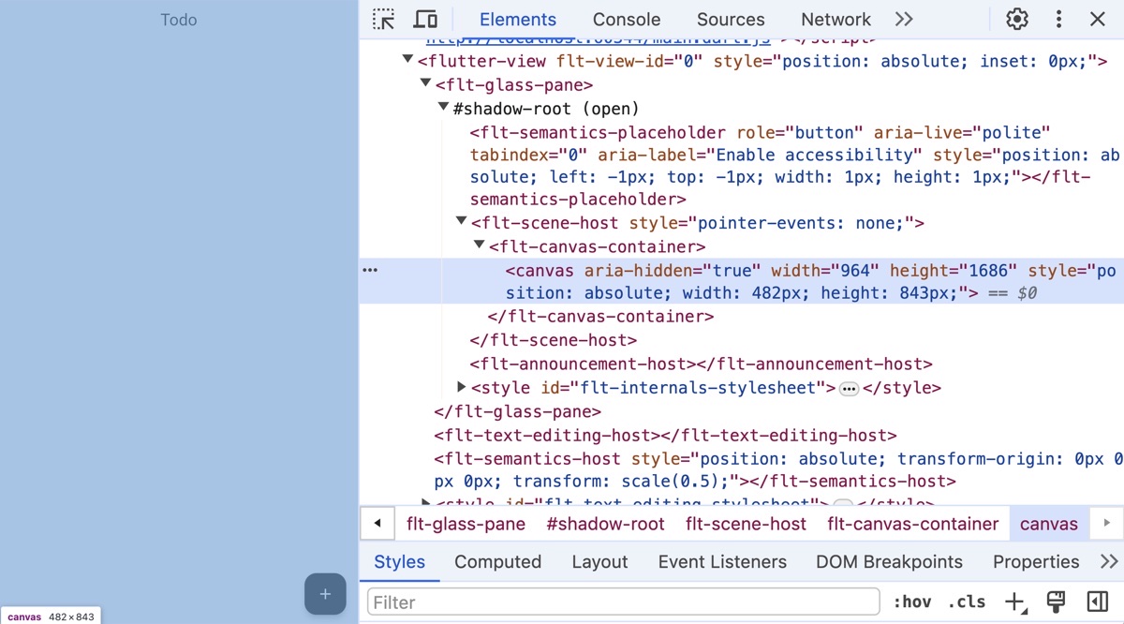Open the Styles pane tab

point(400,562)
